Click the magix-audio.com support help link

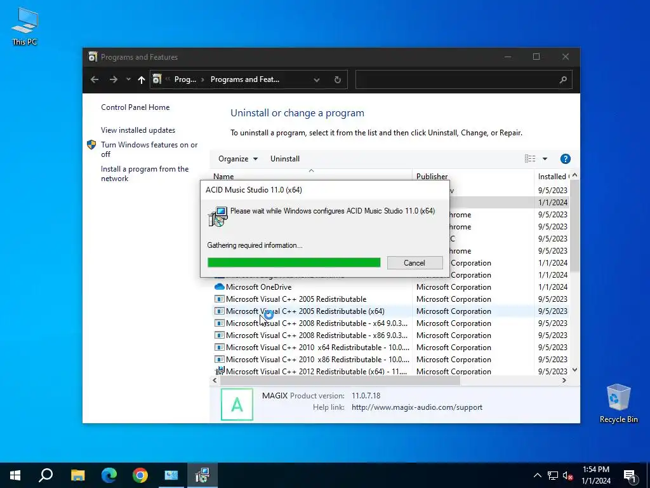[x=416, y=407]
